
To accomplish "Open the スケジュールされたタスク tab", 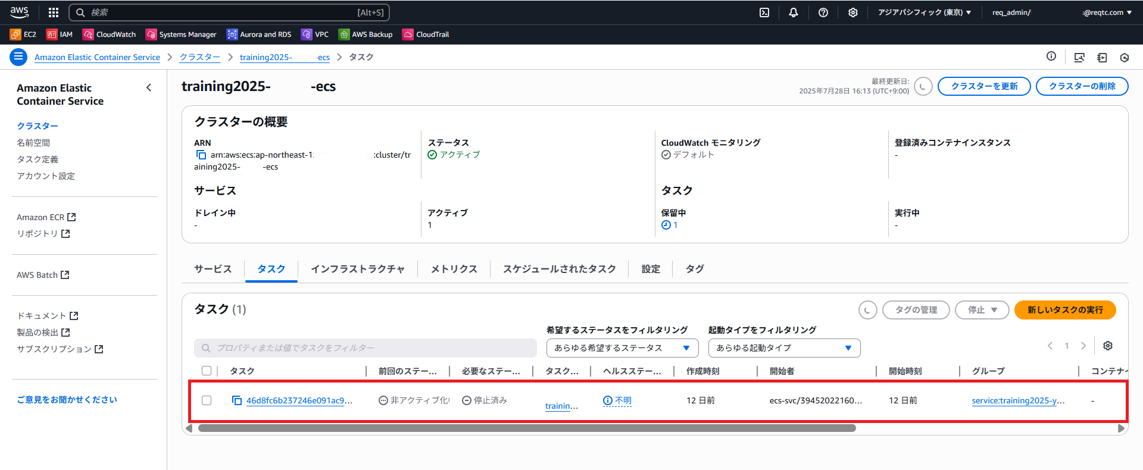I will 559,269.
